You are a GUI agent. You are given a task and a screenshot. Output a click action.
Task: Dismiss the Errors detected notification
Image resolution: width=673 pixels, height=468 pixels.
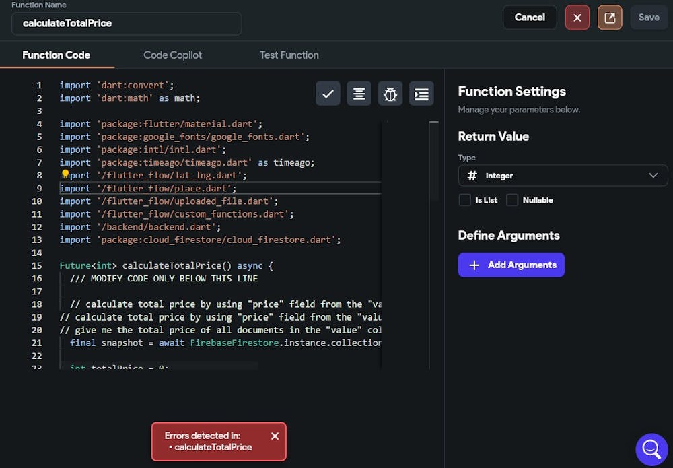(275, 436)
